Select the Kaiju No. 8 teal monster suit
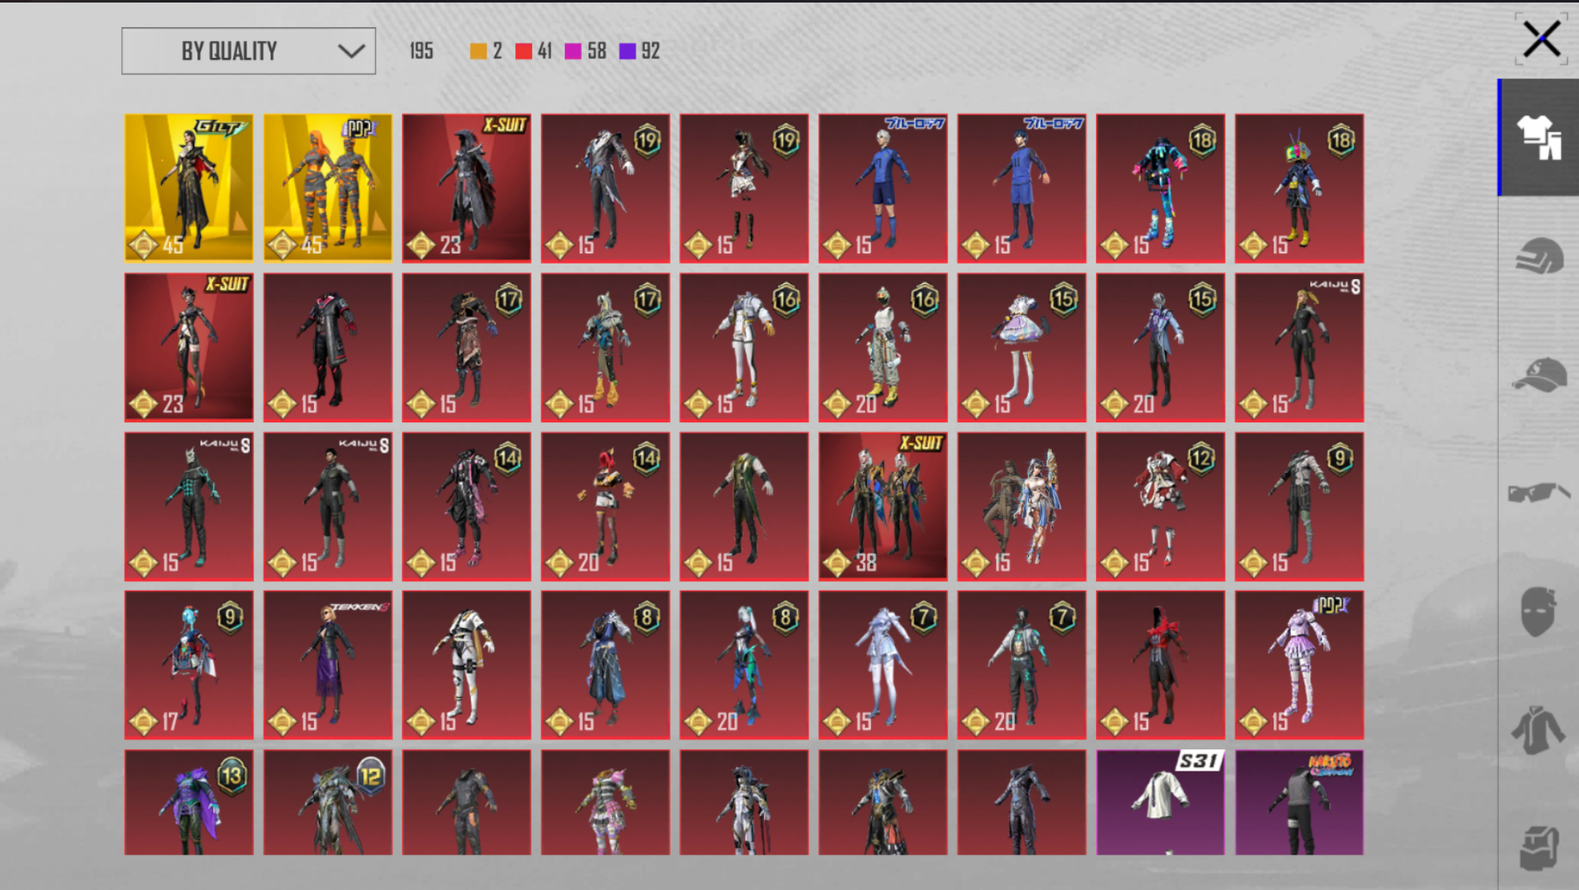The width and height of the screenshot is (1579, 890). (x=189, y=506)
